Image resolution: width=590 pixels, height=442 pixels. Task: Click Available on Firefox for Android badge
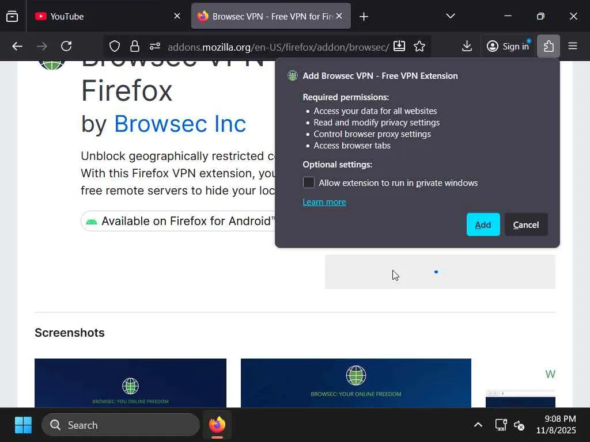pos(178,221)
